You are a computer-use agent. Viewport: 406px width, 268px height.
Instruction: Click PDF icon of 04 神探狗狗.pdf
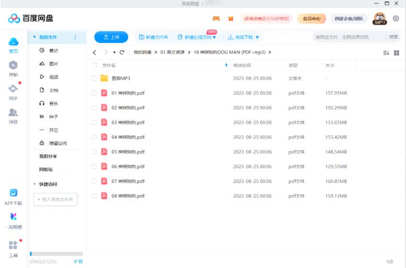click(104, 137)
